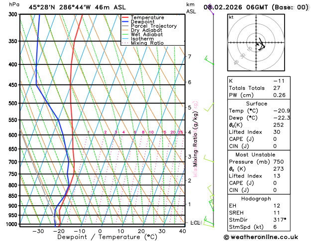Click the 'Hodograph' section heading

pos(256,199)
